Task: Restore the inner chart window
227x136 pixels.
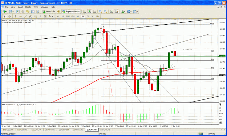Action: [x=221, y=7]
